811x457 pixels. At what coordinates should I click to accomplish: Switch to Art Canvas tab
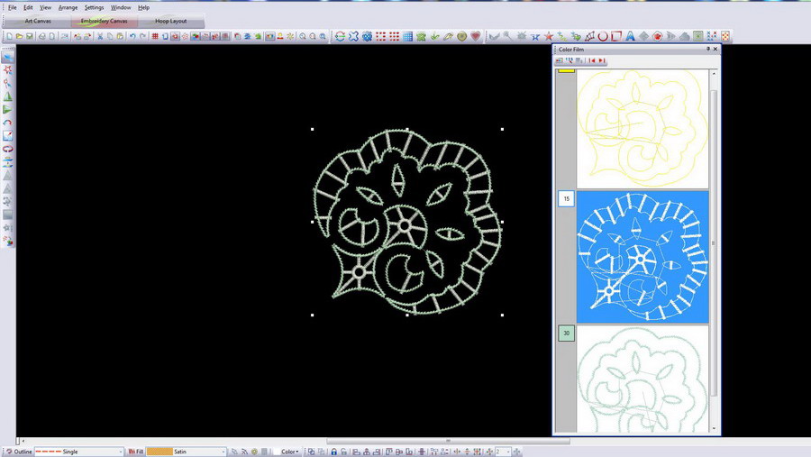point(38,22)
